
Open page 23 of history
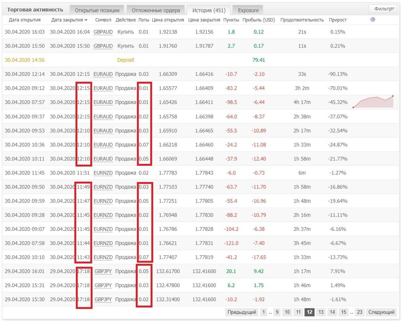359,312
